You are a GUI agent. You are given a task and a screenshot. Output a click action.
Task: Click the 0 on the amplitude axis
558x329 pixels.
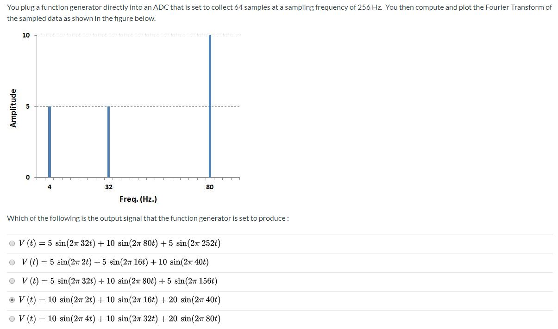28,177
